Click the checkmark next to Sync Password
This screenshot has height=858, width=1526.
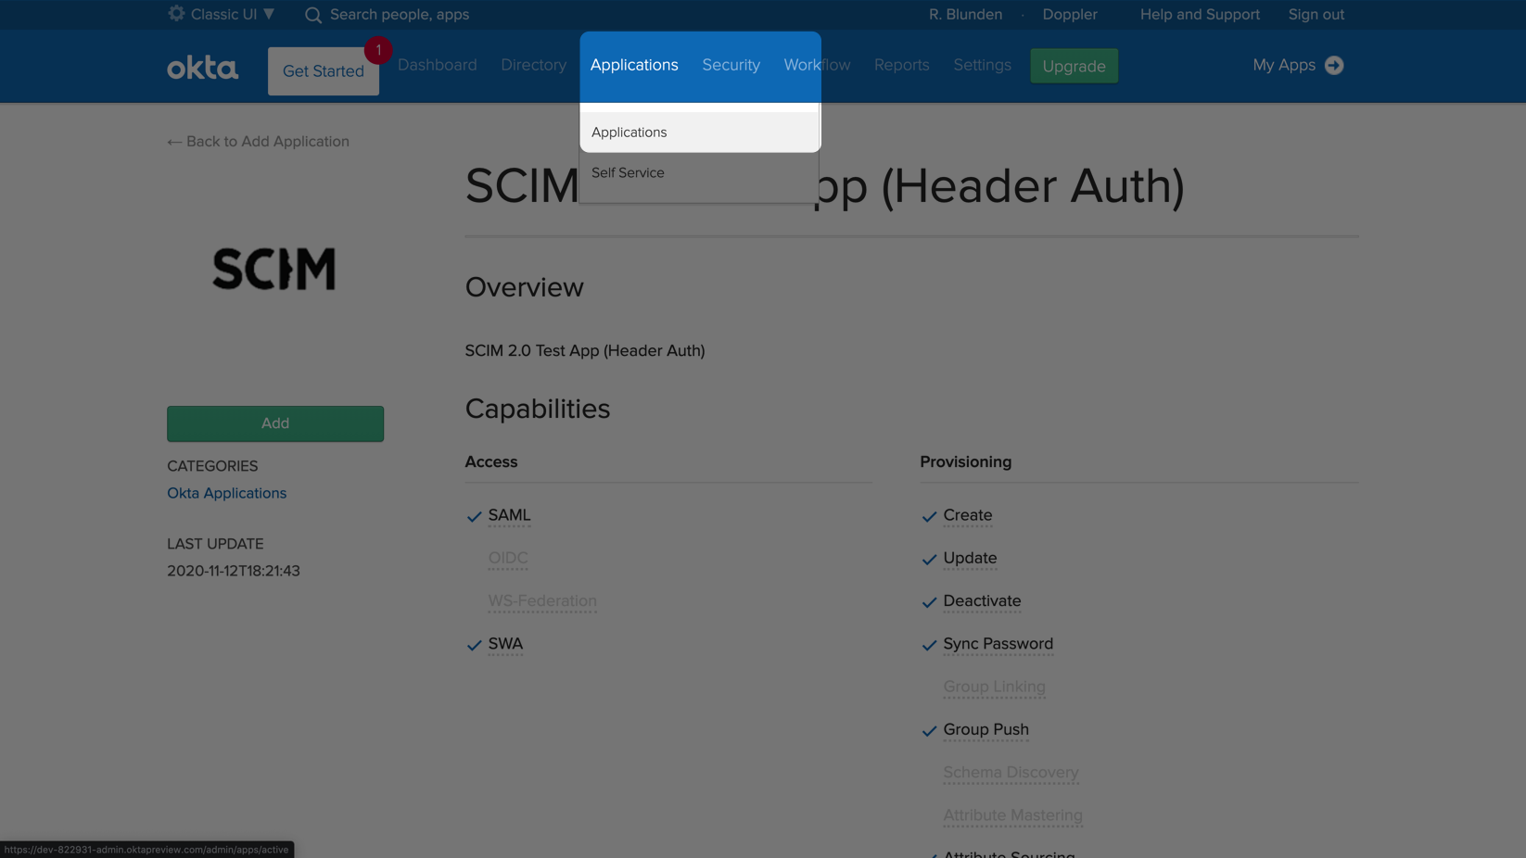point(929,646)
